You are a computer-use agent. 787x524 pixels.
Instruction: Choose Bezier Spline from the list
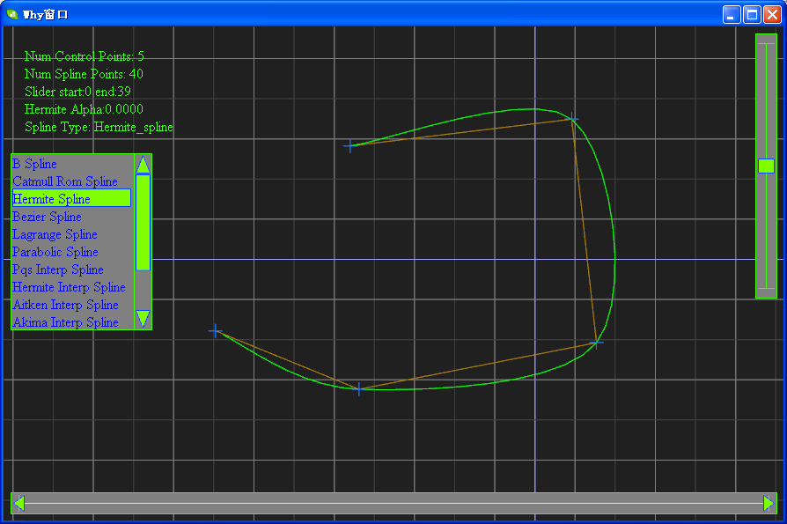[x=48, y=217]
